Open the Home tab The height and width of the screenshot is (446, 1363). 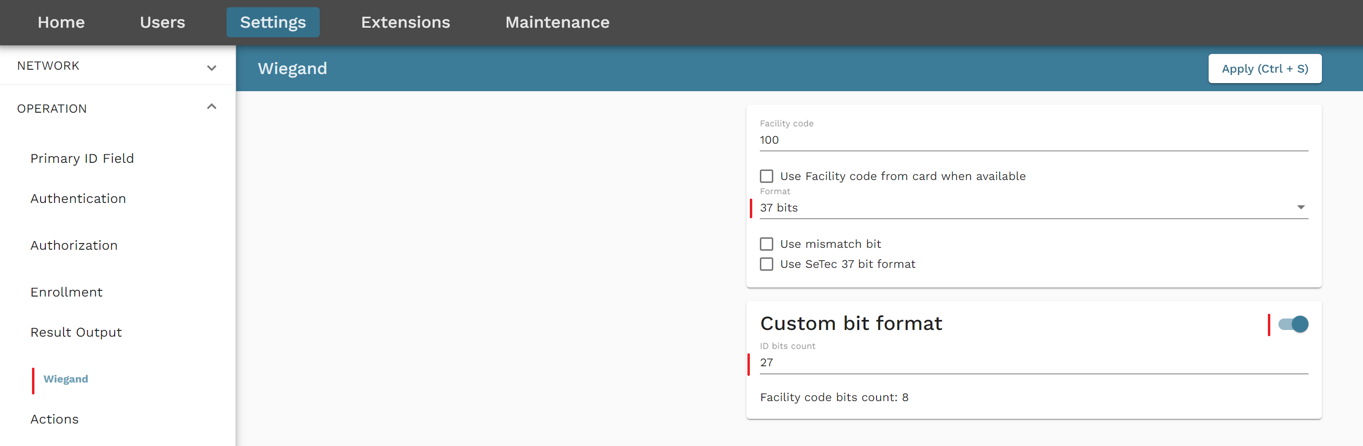coord(61,22)
